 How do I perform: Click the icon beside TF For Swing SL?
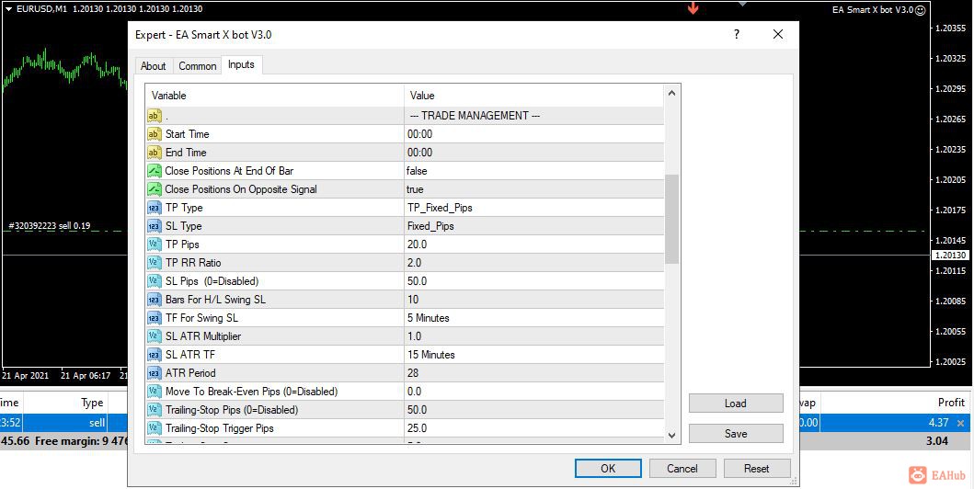tap(154, 318)
